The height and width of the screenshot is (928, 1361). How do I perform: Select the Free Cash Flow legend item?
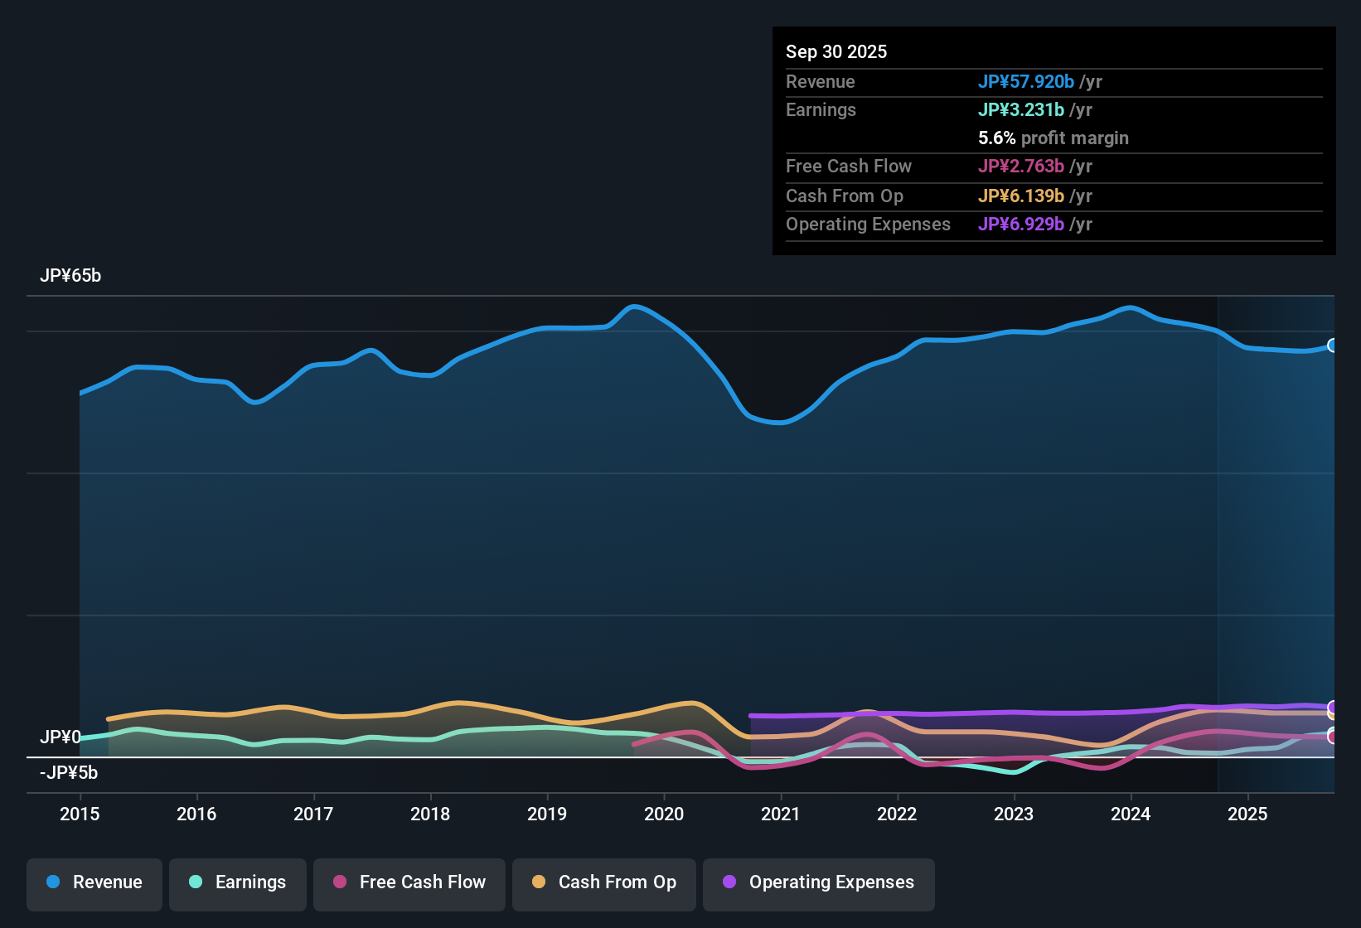pyautogui.click(x=409, y=882)
